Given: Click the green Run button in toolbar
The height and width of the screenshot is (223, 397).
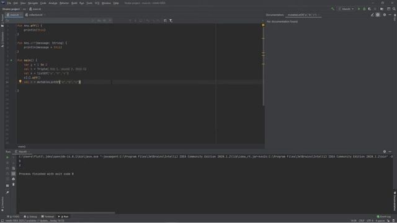Looking at the screenshot, I should coord(359,9).
